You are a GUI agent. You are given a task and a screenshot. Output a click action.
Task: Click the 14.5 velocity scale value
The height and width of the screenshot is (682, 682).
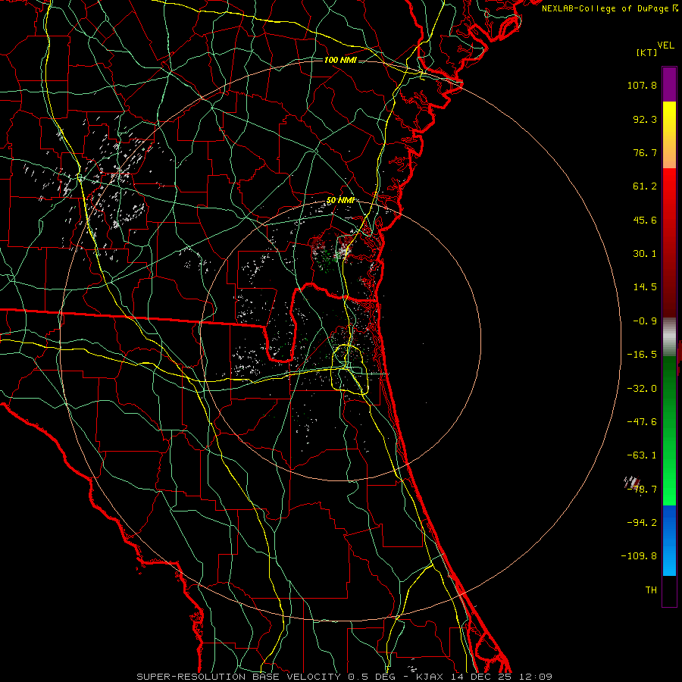click(645, 287)
